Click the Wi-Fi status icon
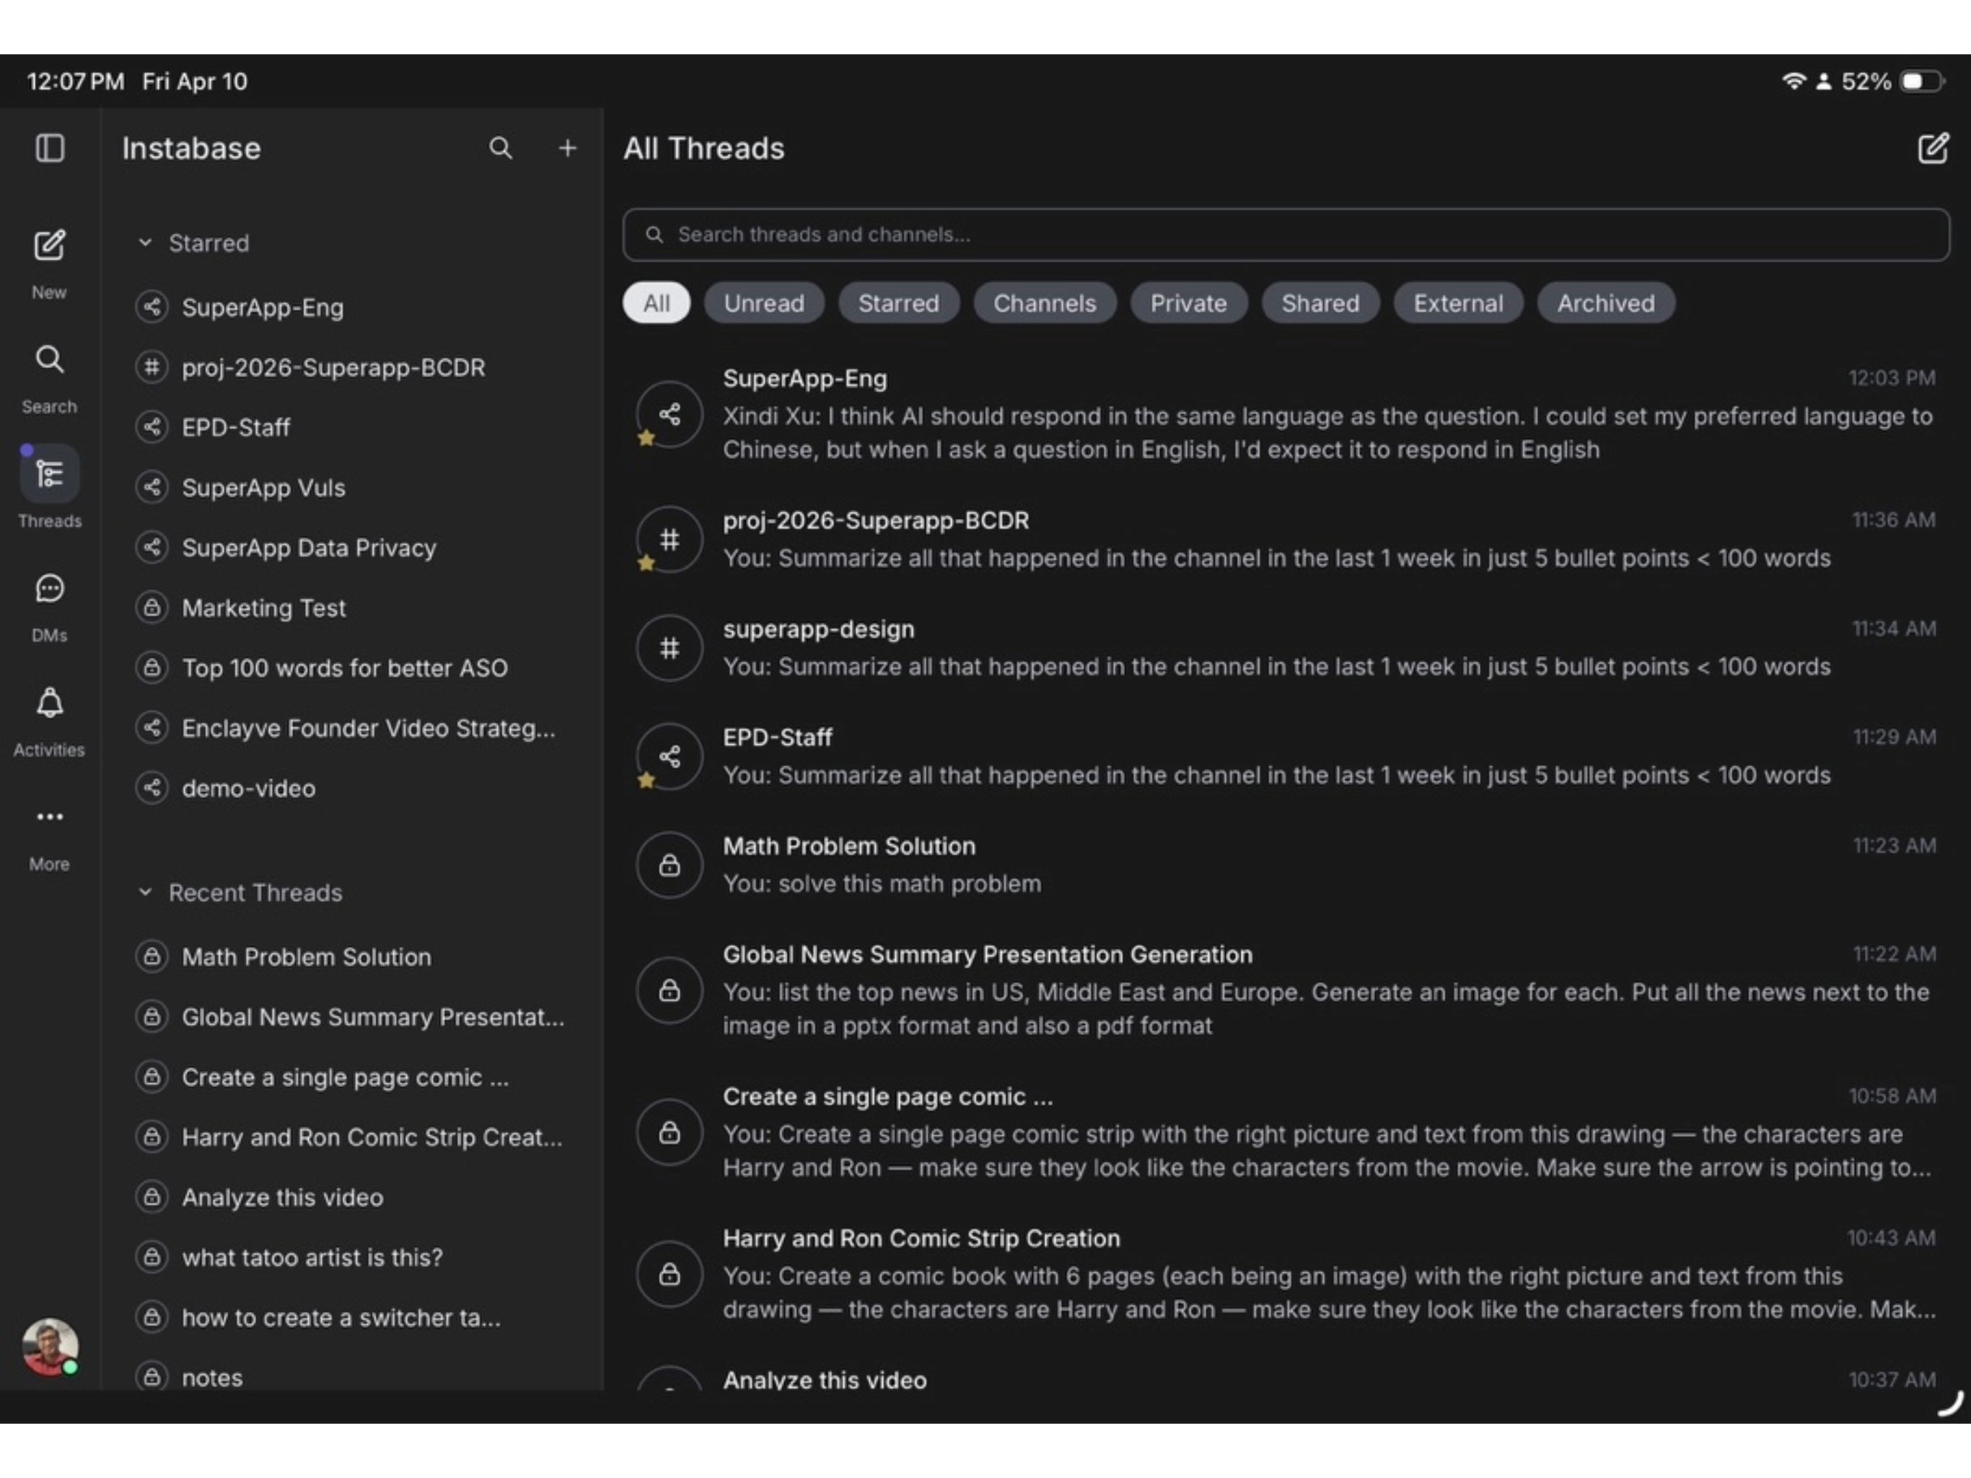 tap(1793, 81)
